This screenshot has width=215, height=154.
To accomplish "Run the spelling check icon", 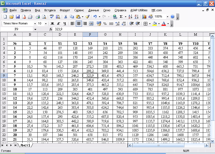I will point(52,17).
